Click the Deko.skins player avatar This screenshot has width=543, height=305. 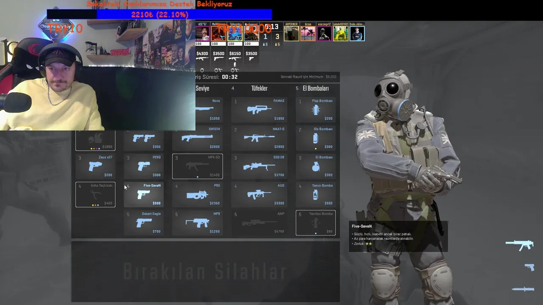coord(357,33)
